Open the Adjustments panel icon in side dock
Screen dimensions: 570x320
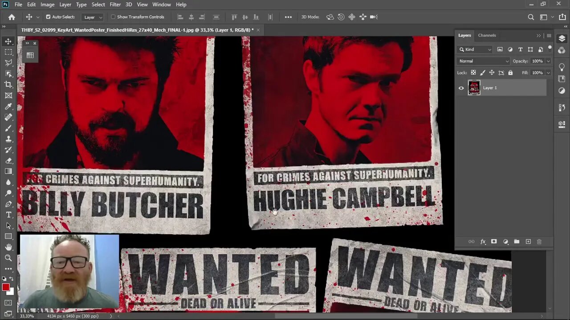(x=562, y=90)
